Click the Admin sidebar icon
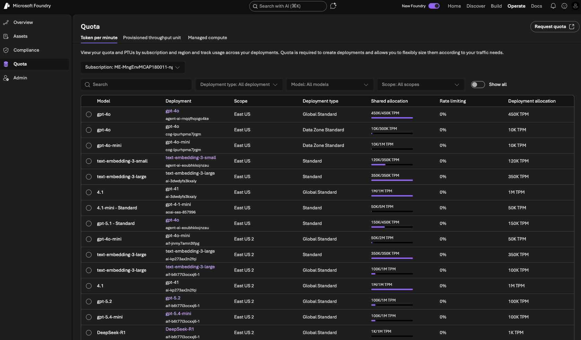The height and width of the screenshot is (340, 581). click(x=6, y=78)
